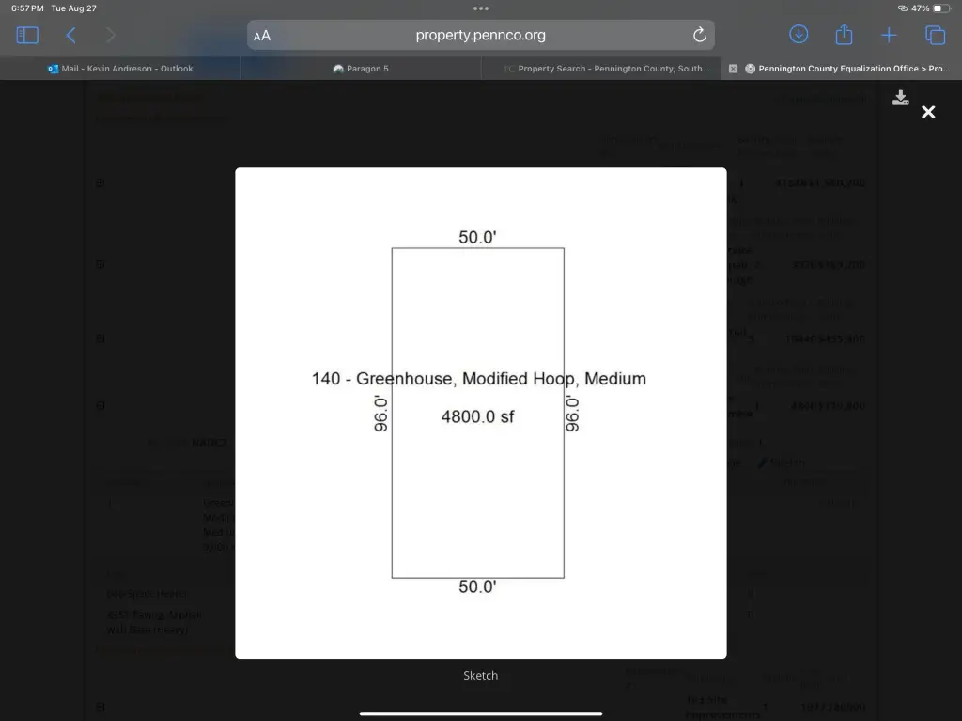962x721 pixels.
Task: Close the Pennington County Equalization Office tab
Action: pos(733,69)
